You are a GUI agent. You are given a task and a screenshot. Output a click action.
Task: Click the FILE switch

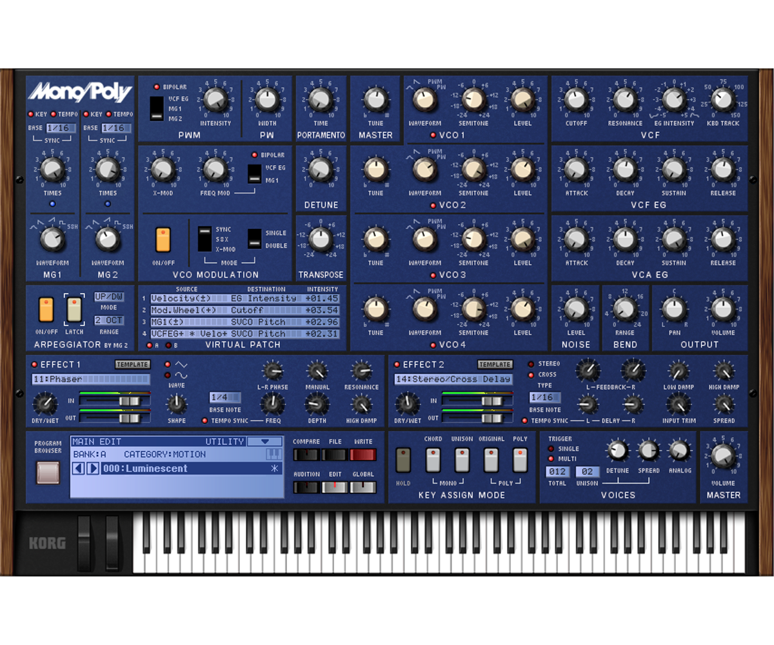point(335,455)
